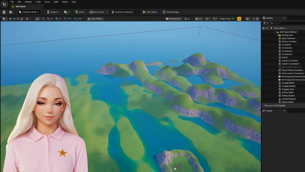Close the Details panel tab
Viewport: 305px width, 172px height.
coord(284,111)
